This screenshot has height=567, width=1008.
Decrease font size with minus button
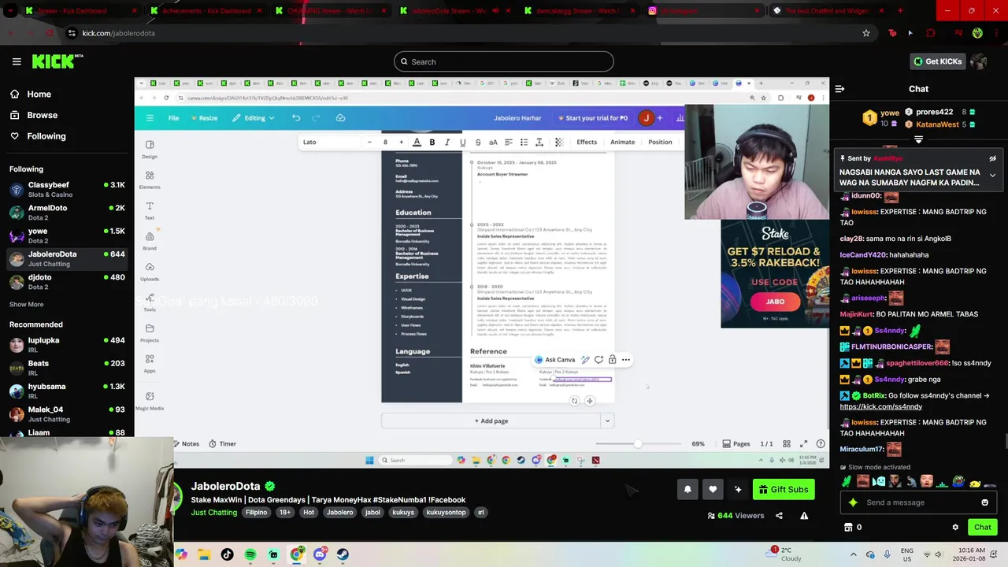coord(369,143)
